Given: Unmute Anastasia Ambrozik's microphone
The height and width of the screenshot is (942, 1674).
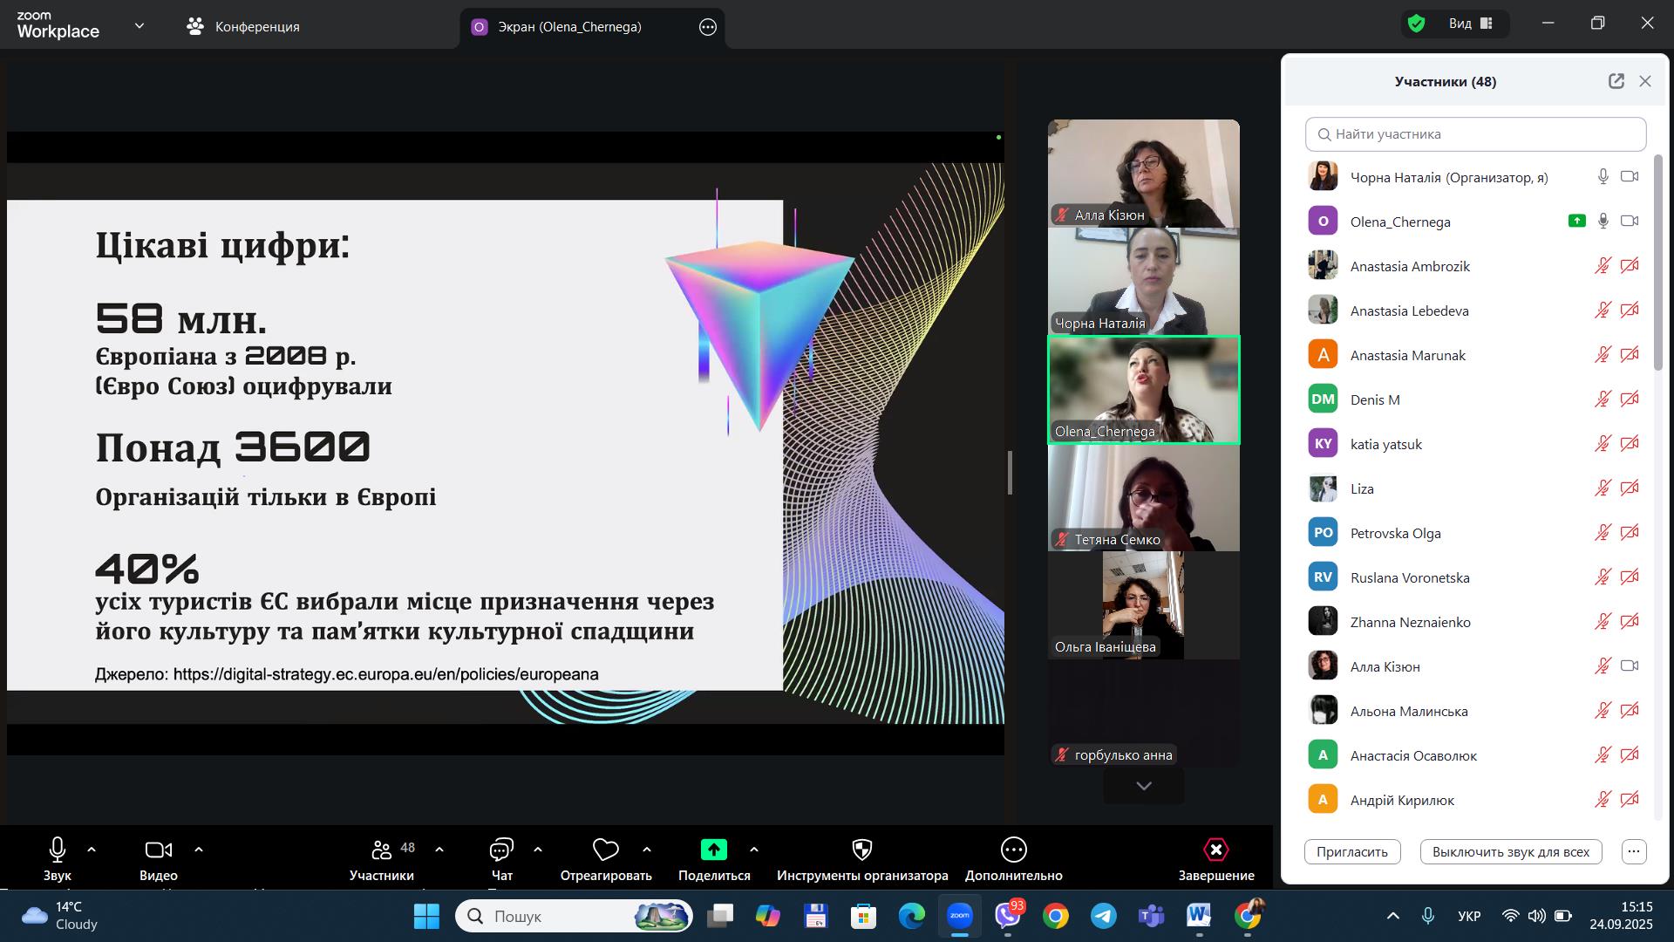Looking at the screenshot, I should point(1603,266).
